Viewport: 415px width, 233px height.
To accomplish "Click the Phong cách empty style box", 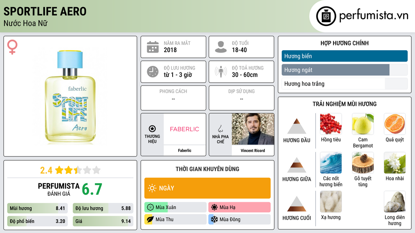I will tap(173, 98).
